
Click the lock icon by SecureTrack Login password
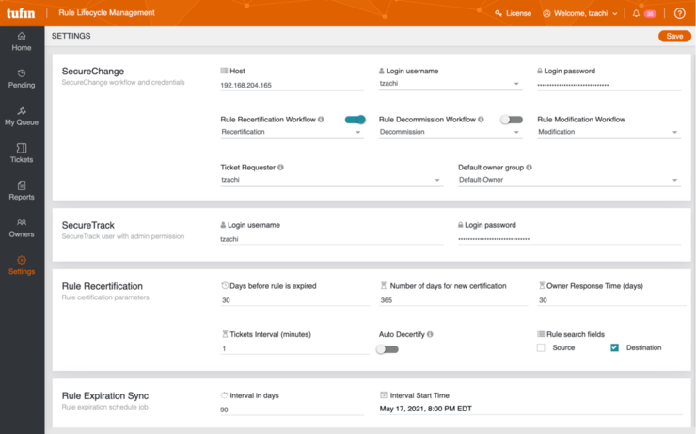460,225
